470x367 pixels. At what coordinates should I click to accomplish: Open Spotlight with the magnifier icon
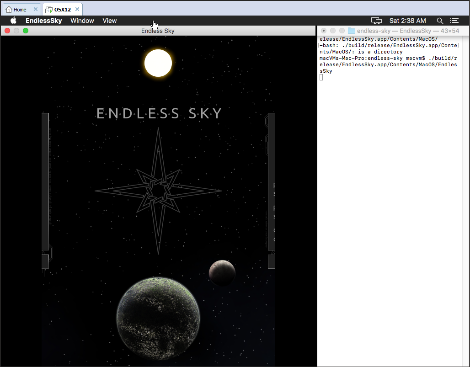440,20
